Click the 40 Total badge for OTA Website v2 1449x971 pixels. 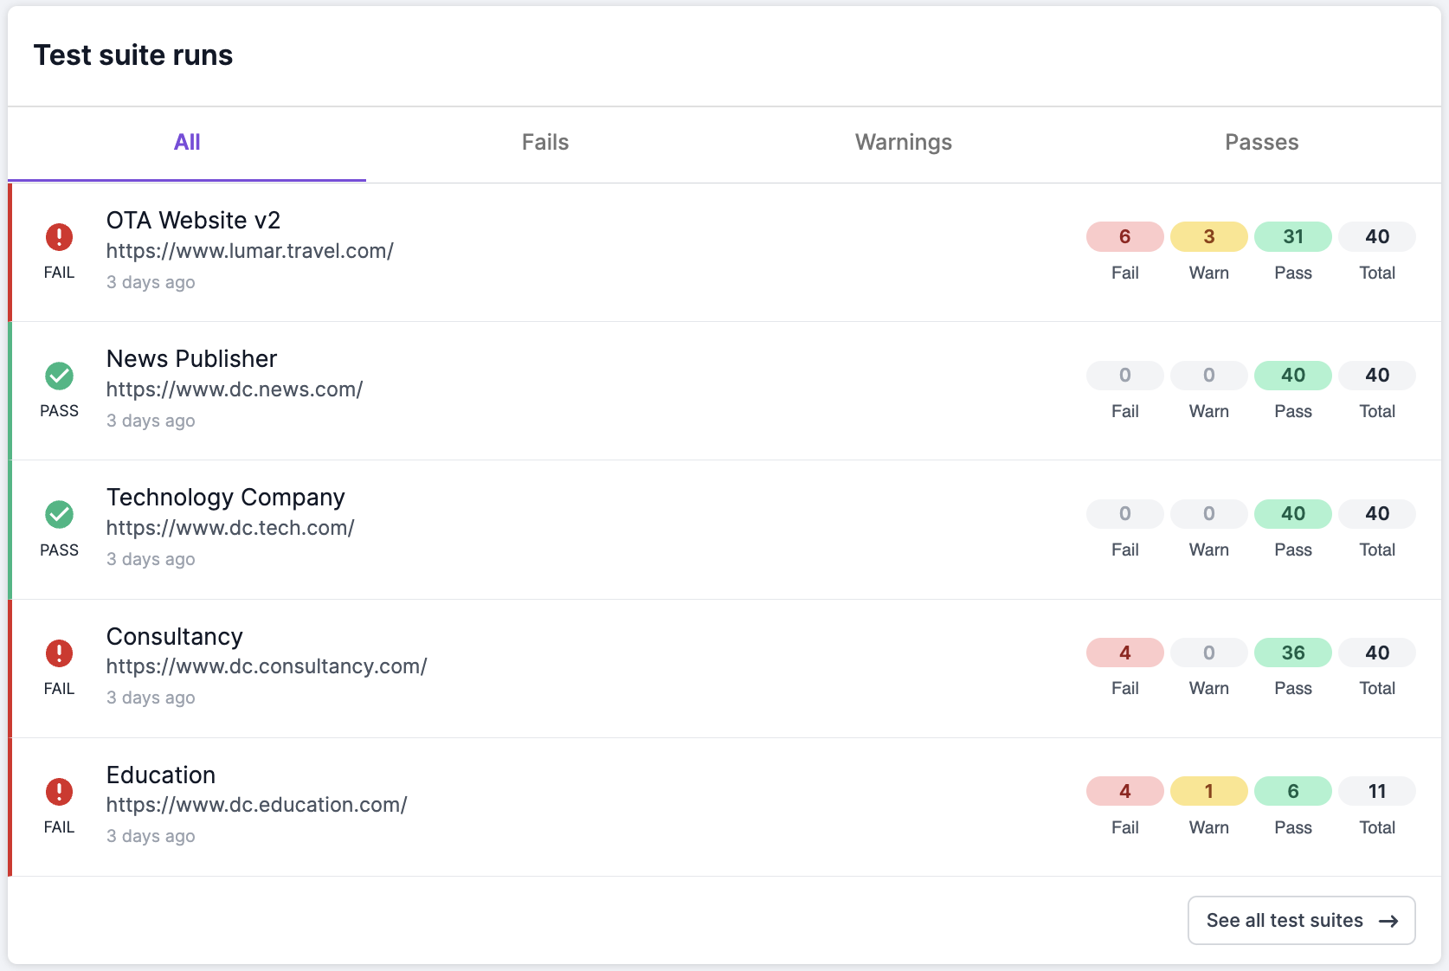(x=1377, y=237)
